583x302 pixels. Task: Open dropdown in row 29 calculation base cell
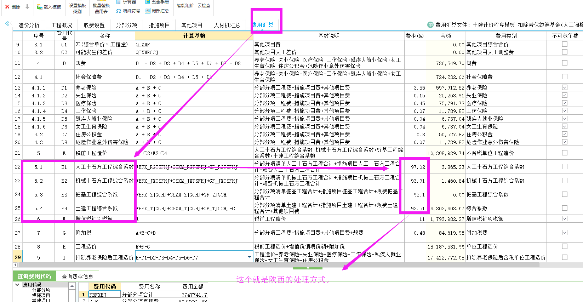pyautogui.click(x=250, y=257)
